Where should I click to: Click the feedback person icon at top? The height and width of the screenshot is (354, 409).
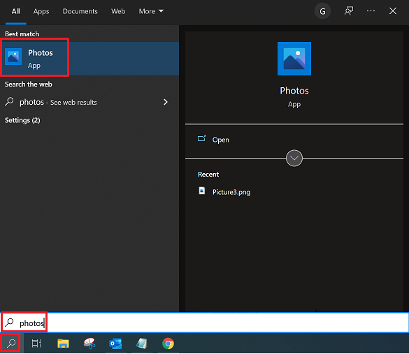click(348, 11)
